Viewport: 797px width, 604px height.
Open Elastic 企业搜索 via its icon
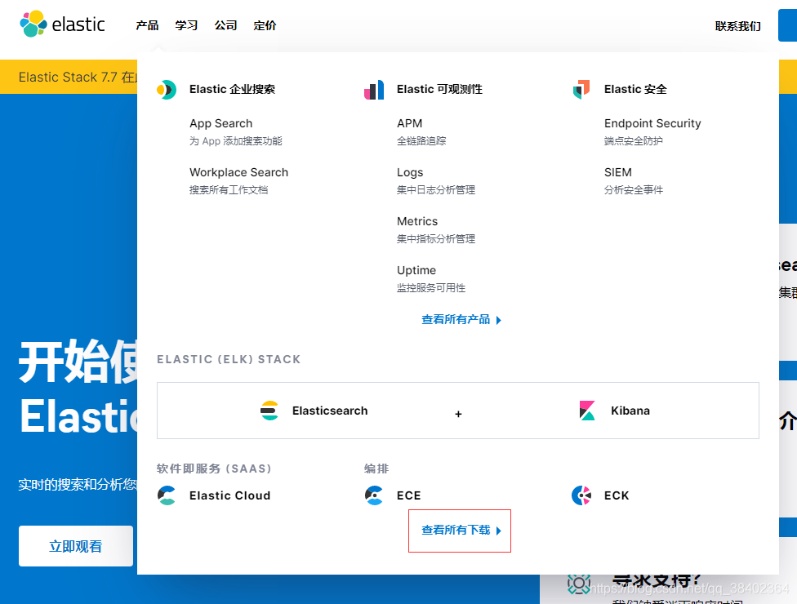point(167,90)
